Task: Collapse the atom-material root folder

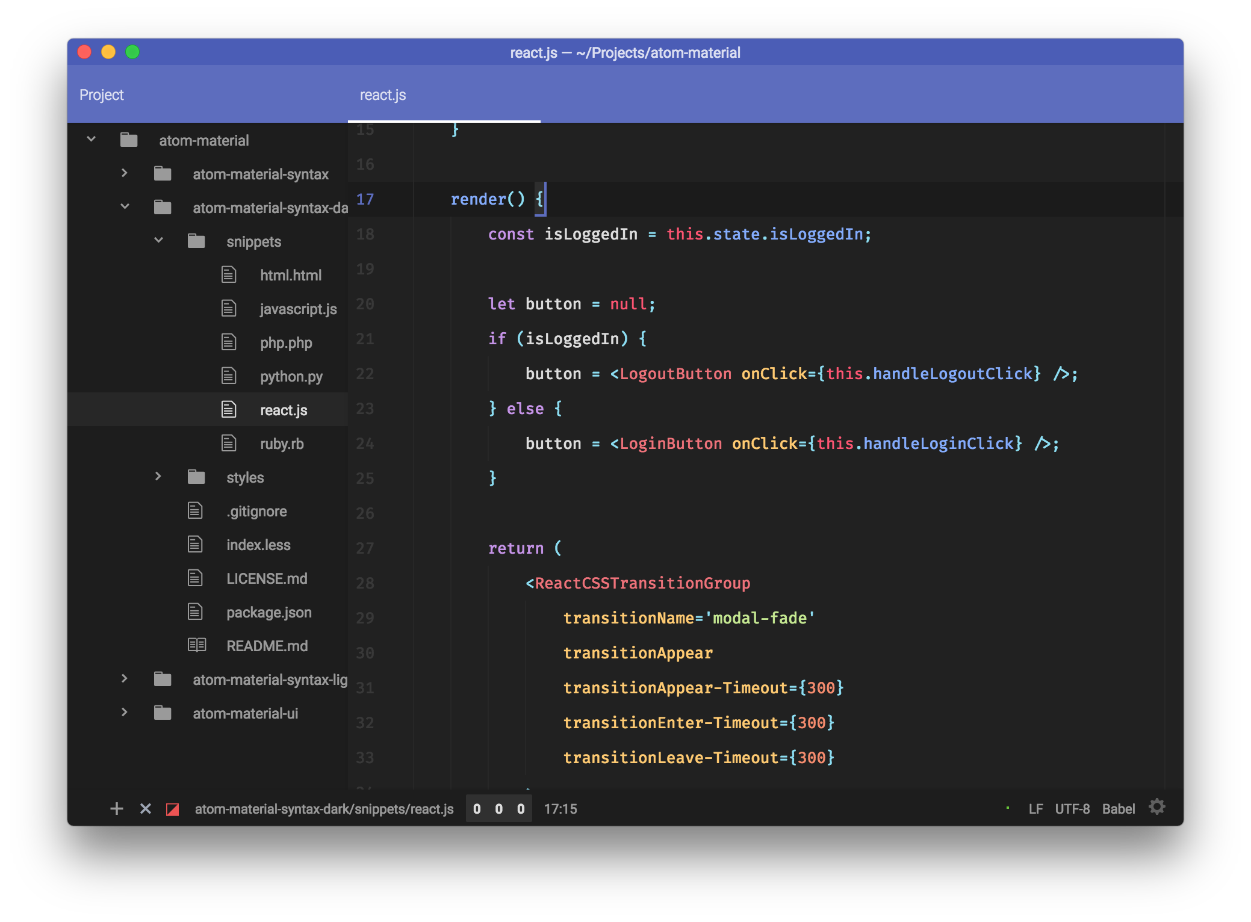Action: 92,140
